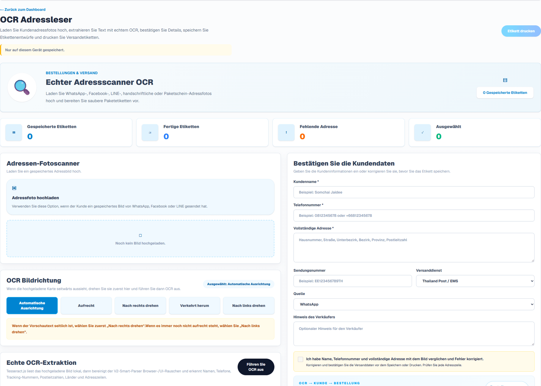
Task: Open the Versanddienst dropdown
Action: tap(475, 281)
